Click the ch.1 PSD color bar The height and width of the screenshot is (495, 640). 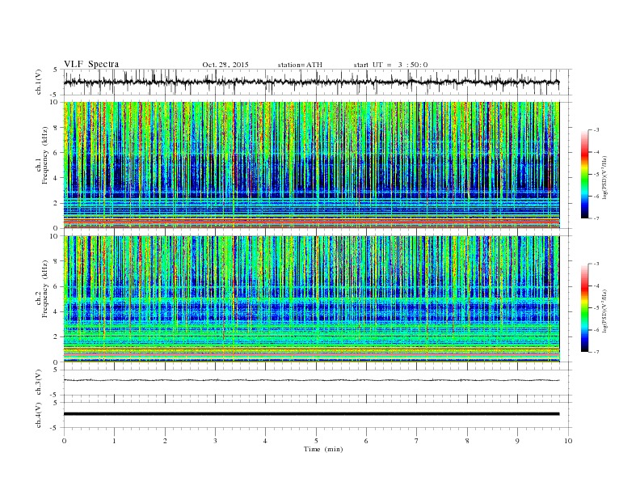[584, 174]
